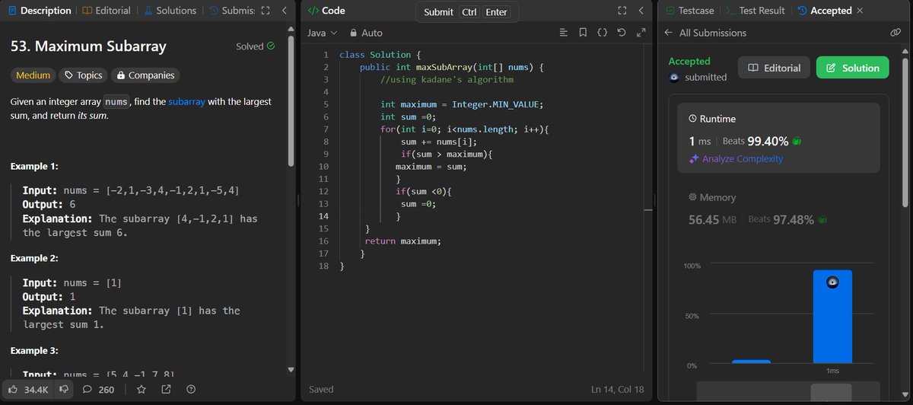Switch to the Editorial tab
The width and height of the screenshot is (913, 405).
[x=106, y=11]
